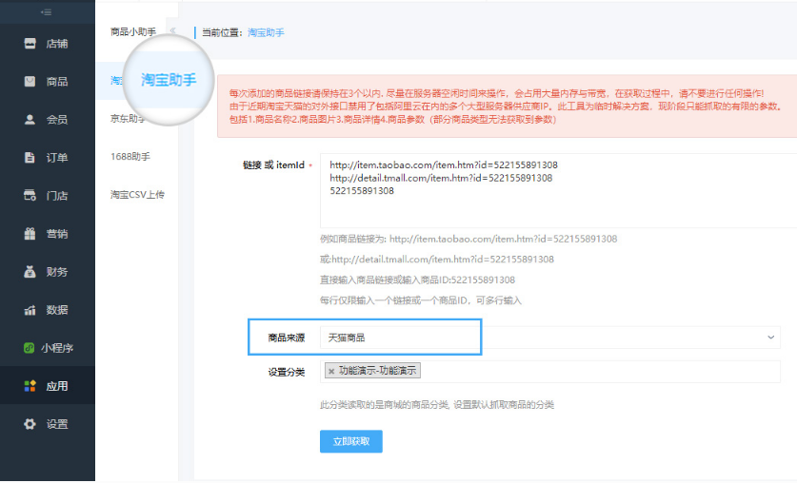Click the colorful 应用 apps icon
The image size is (797, 483).
tap(30, 386)
